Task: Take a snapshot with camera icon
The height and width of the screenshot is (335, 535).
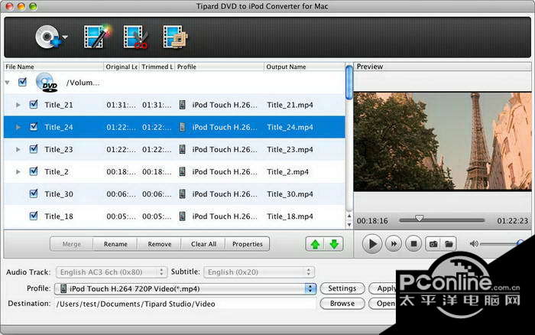Action: tap(433, 244)
